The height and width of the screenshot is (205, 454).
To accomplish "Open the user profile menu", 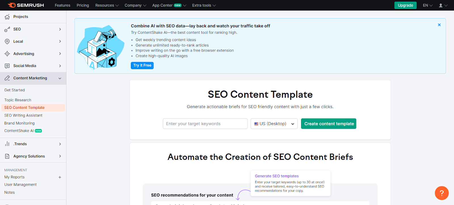I will coord(443,5).
